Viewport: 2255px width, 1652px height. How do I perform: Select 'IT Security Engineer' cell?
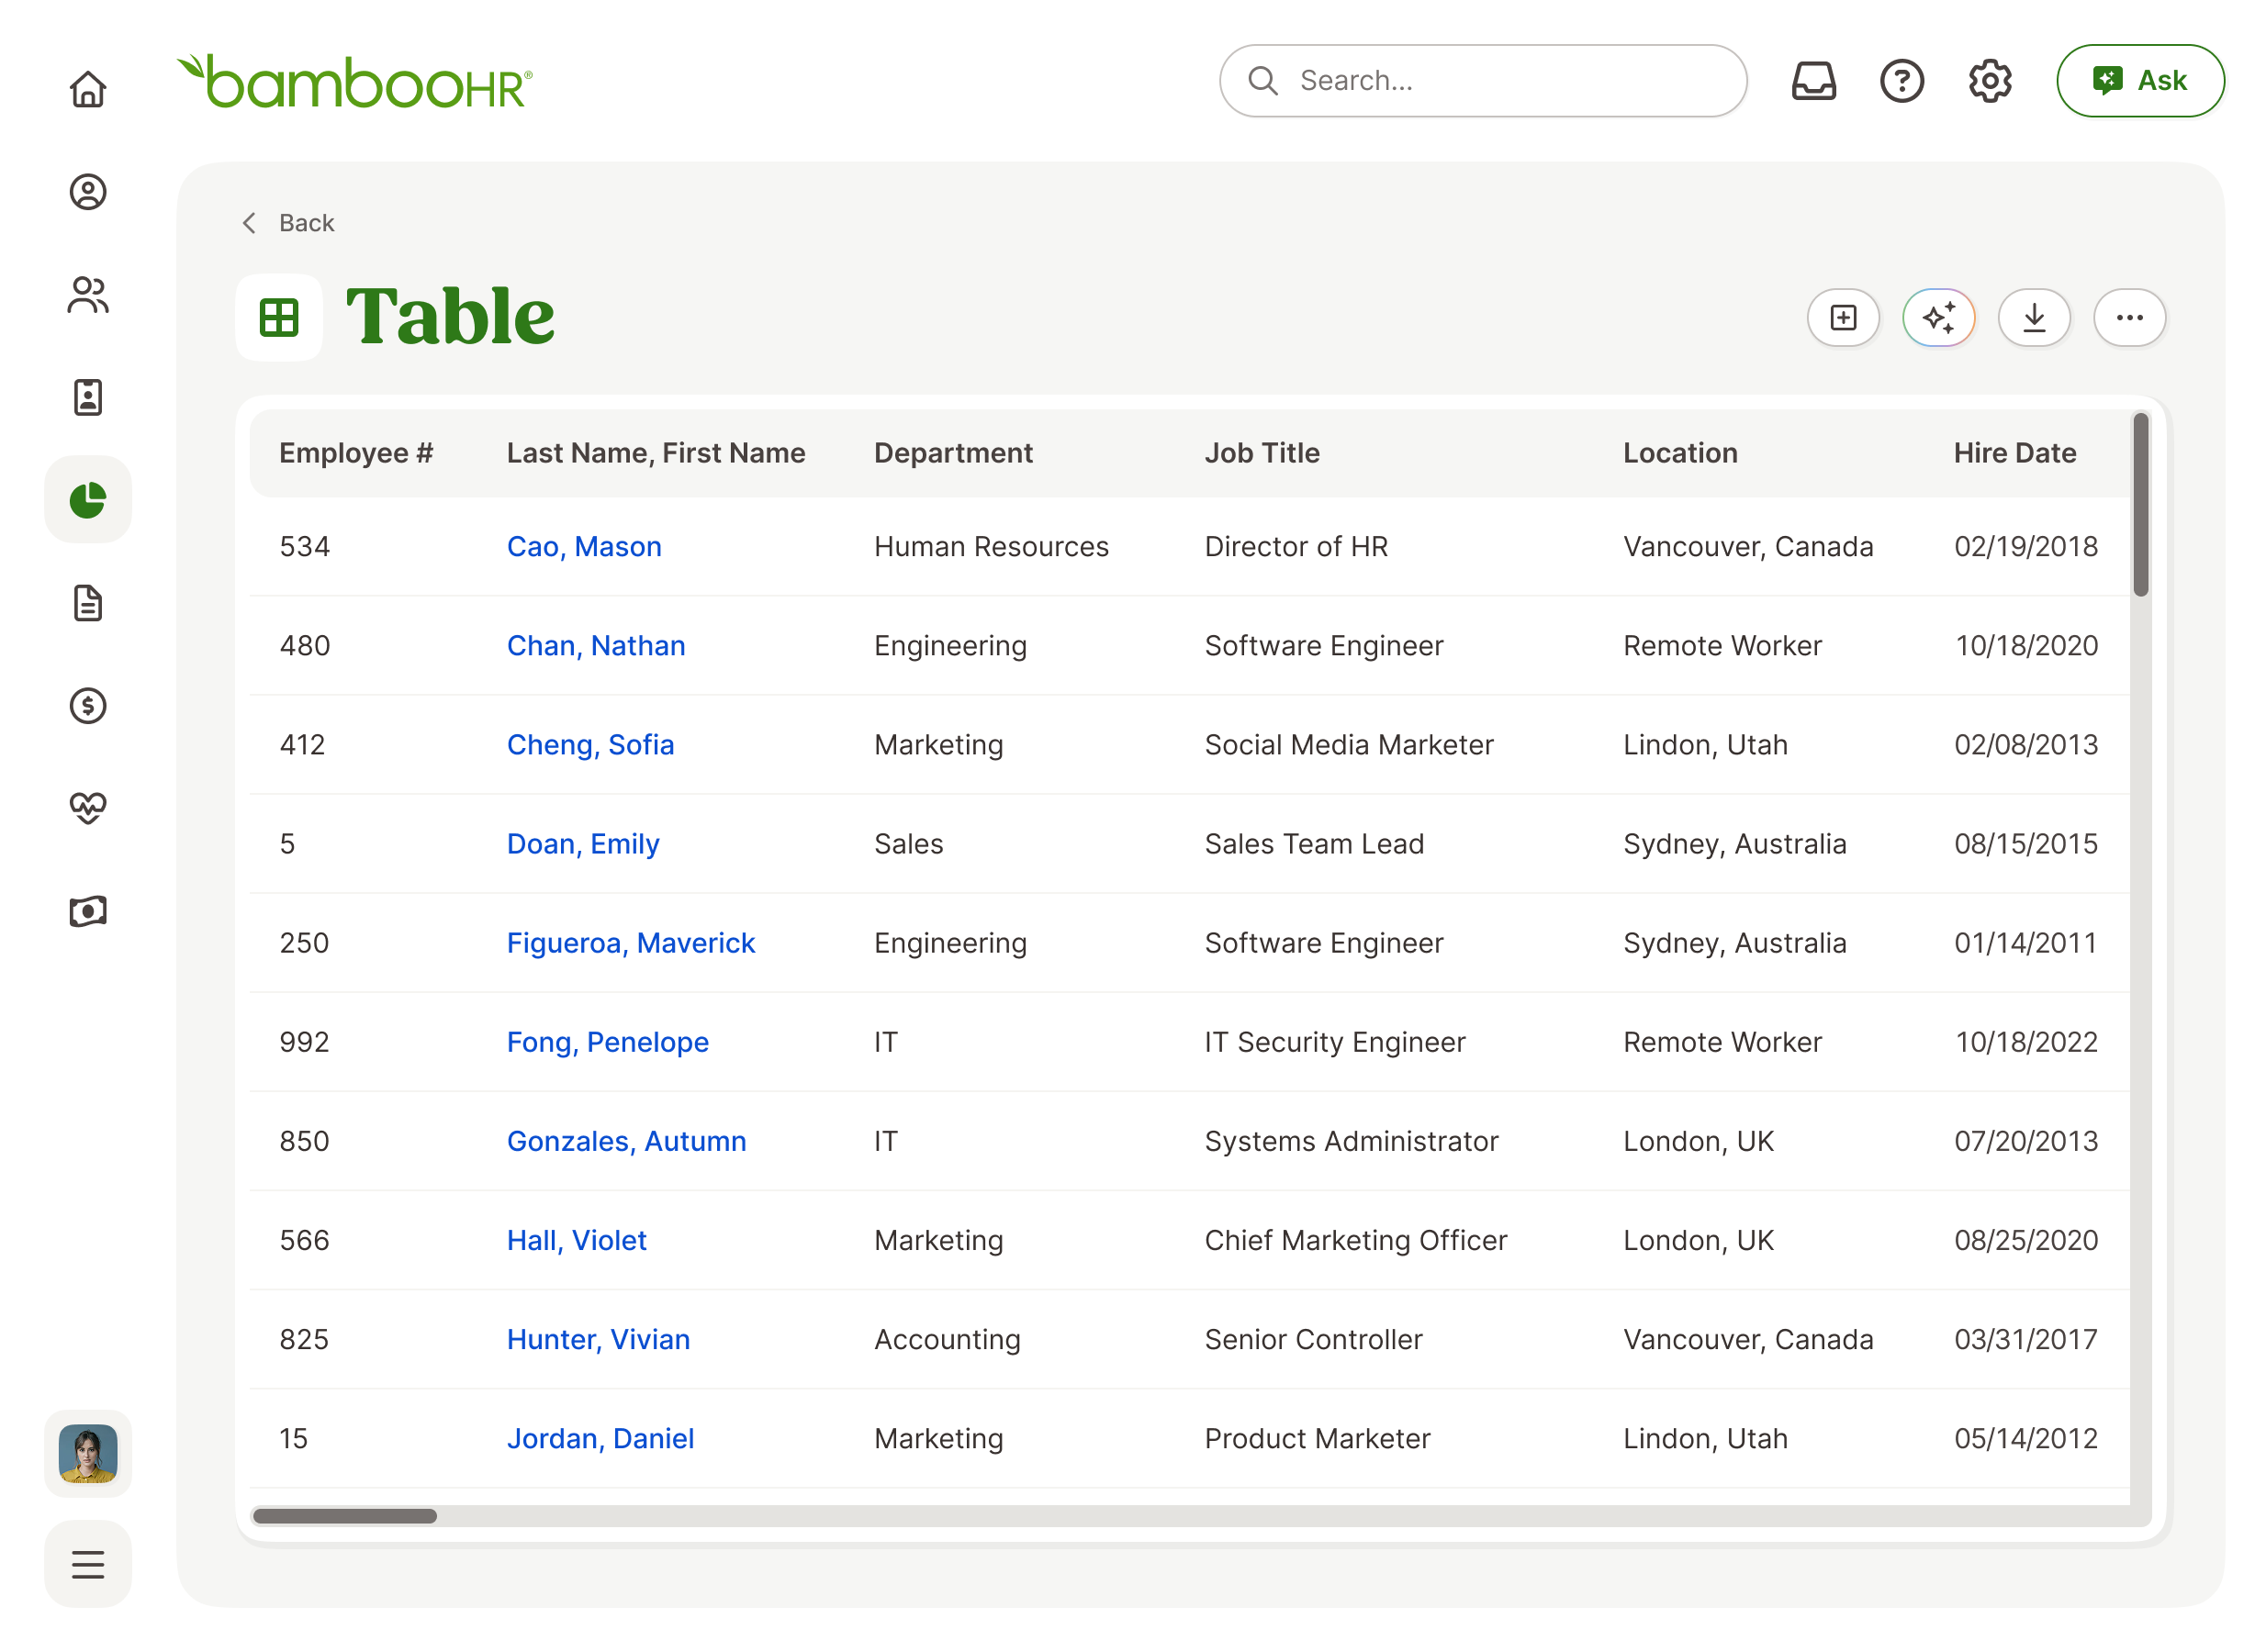pyautogui.click(x=1335, y=1041)
